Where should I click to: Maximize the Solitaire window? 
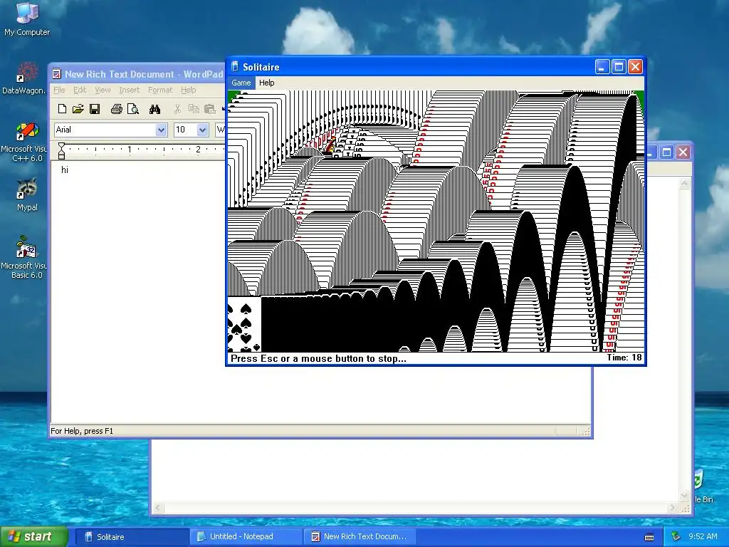click(619, 67)
